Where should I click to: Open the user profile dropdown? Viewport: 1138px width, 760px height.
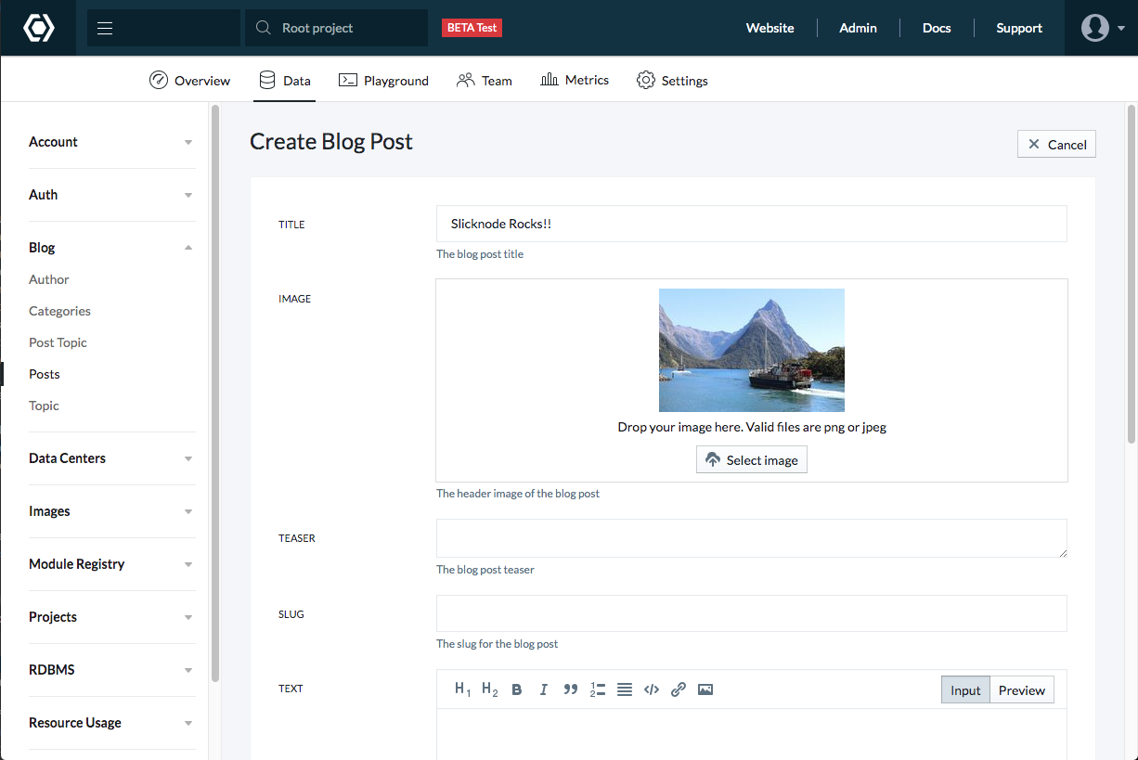pos(1102,28)
